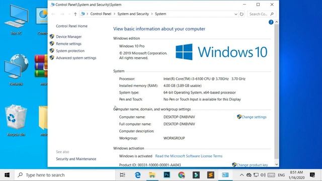Screen dimensions: 322x181
Task: Open Google Chrome from taskbar
Action: (181, 175)
